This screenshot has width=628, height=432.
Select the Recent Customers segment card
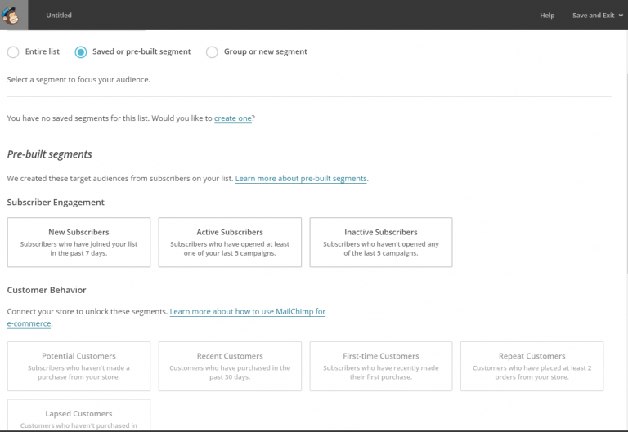[230, 366]
